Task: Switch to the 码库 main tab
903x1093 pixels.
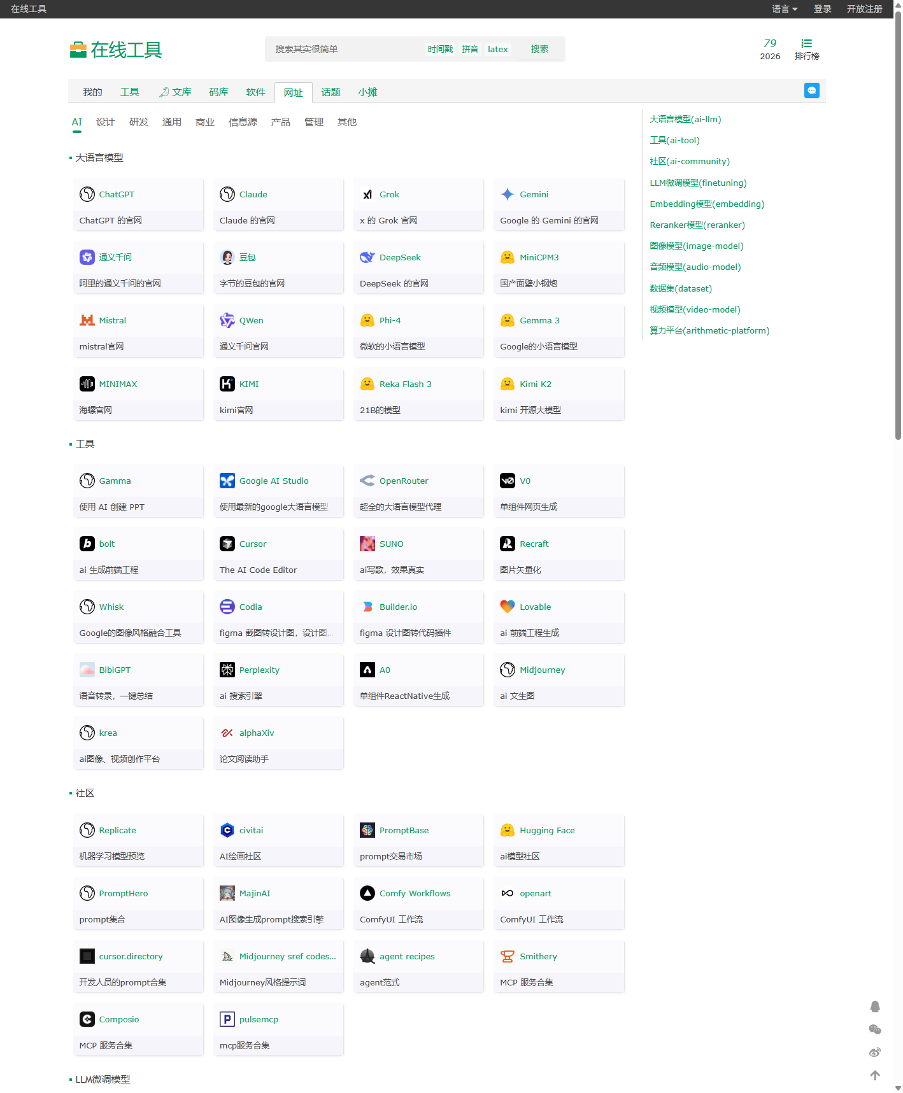Action: (218, 92)
